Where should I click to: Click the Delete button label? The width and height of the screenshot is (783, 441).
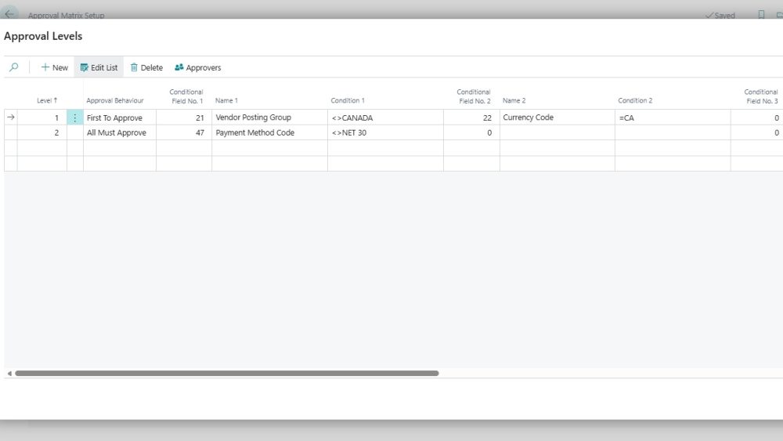[152, 67]
